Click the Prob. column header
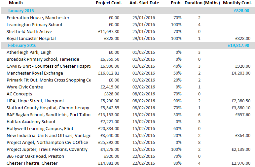This screenshot has width=255, height=167. click(x=176, y=3)
